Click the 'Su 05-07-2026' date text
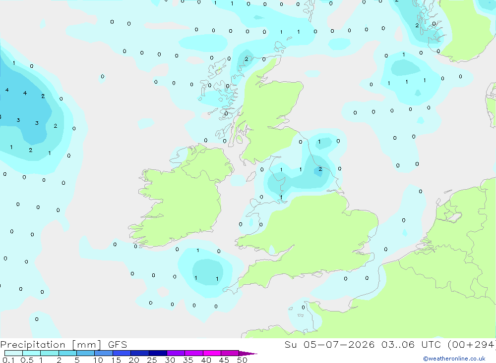This screenshot has height=363, width=496. (329, 344)
